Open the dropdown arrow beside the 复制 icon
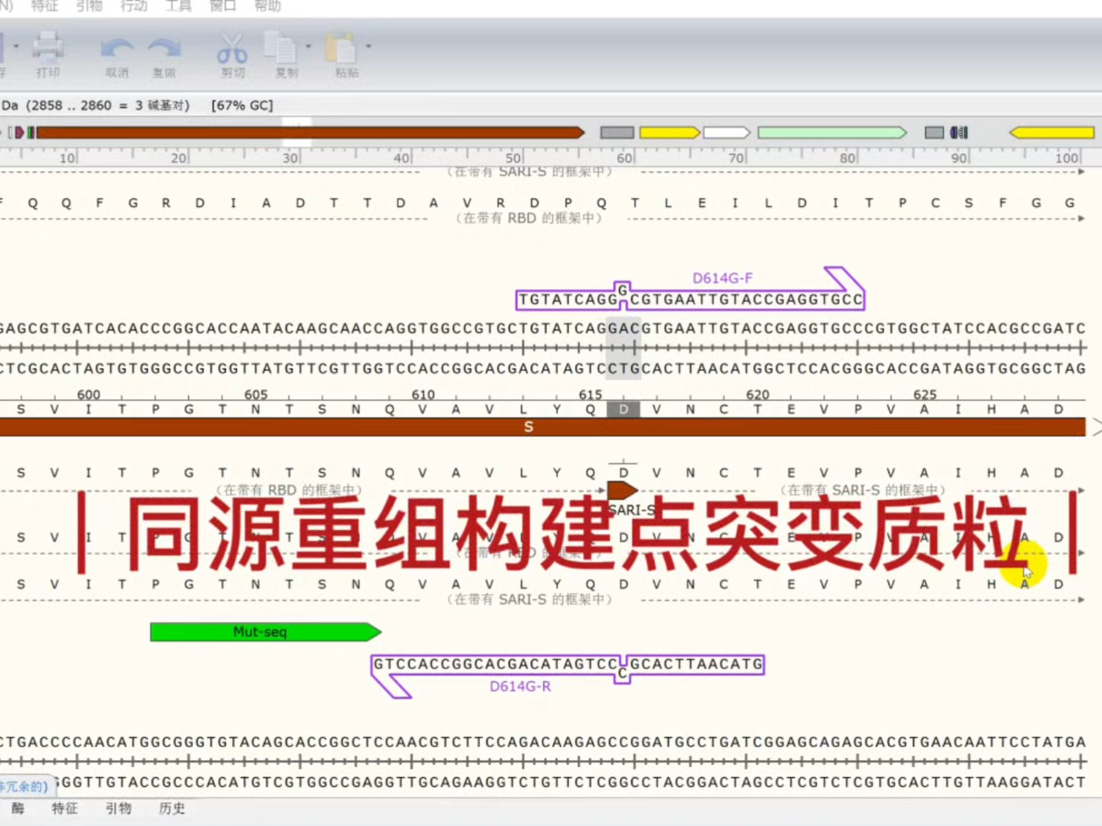1102x826 pixels. click(308, 46)
